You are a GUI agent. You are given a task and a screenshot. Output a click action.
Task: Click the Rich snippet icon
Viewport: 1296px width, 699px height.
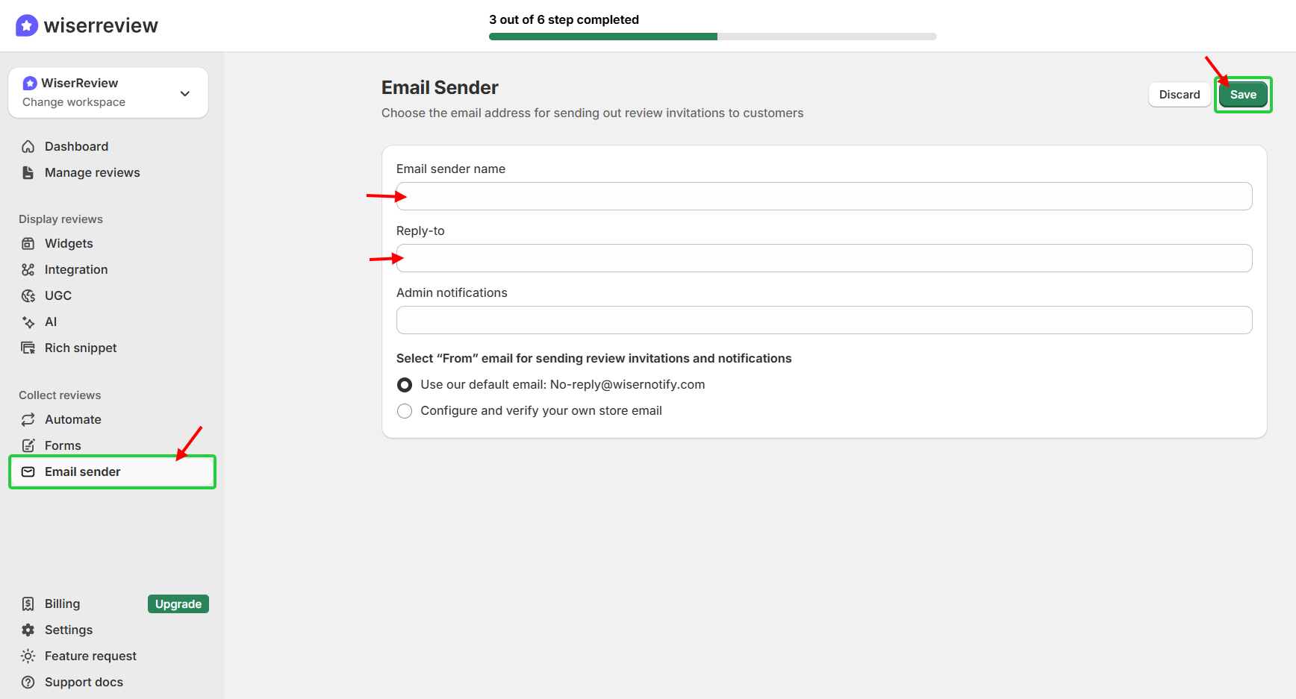[28, 348]
